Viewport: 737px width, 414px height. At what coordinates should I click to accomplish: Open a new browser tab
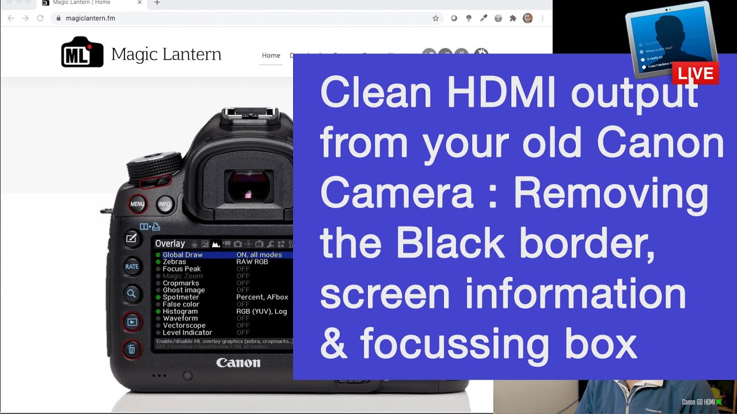157,3
